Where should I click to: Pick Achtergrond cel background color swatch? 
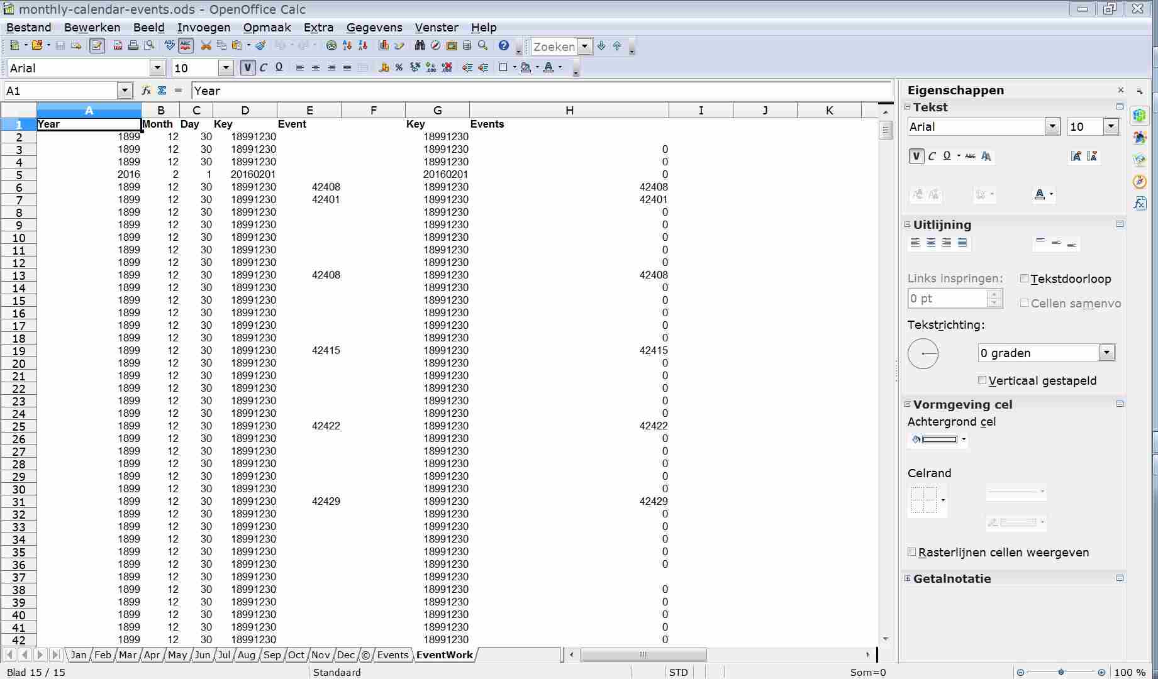pyautogui.click(x=940, y=439)
